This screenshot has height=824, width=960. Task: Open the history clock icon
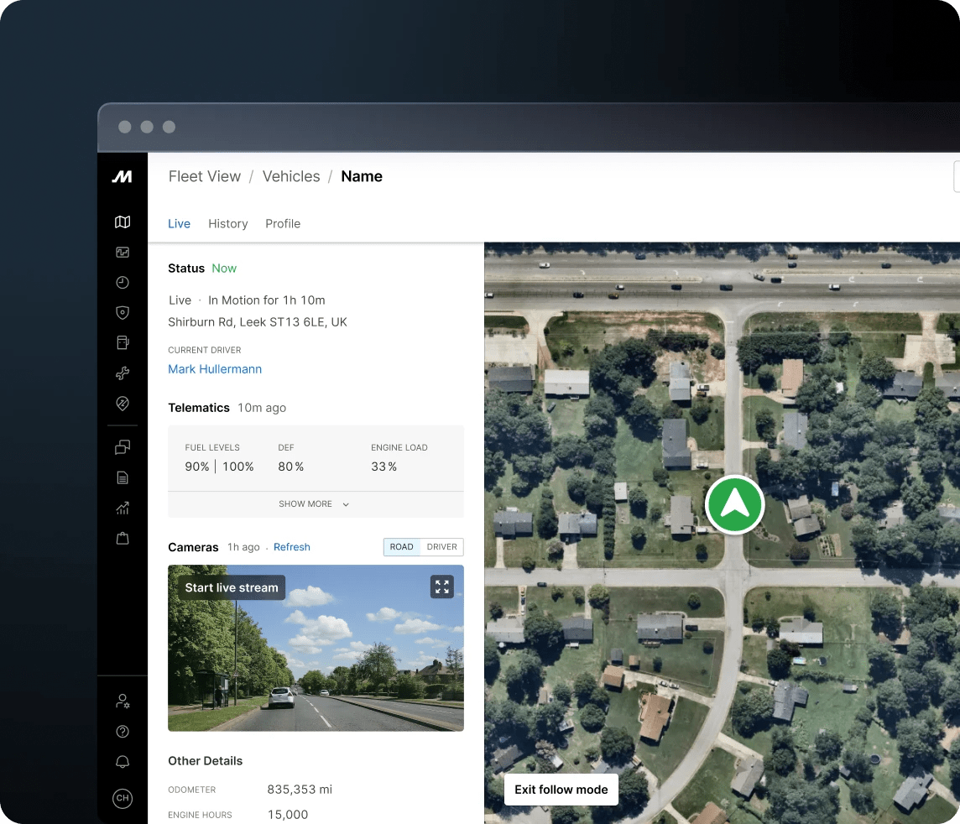[x=123, y=282]
